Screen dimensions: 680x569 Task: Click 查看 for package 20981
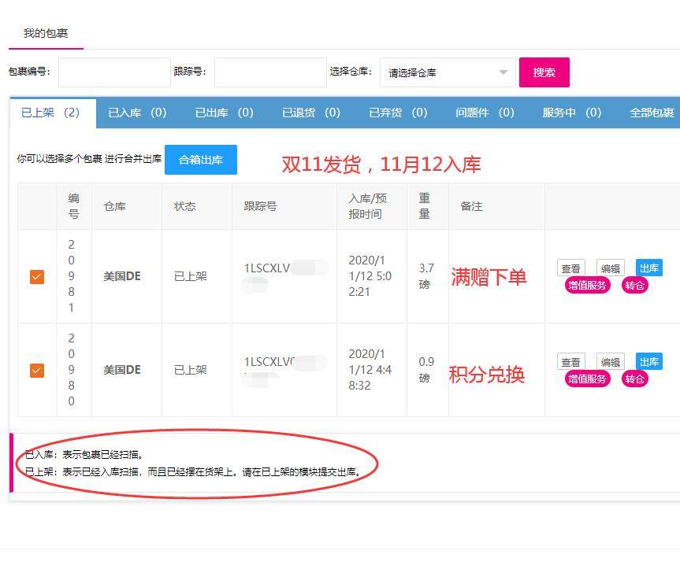[x=571, y=268]
